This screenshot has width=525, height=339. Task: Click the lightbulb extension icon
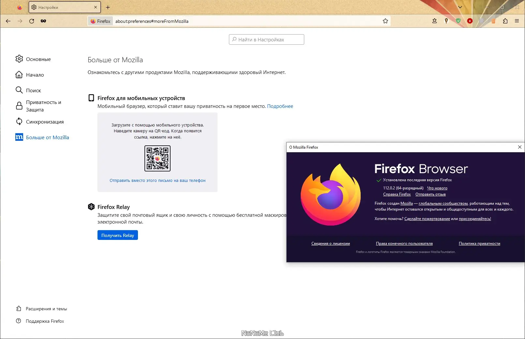click(x=446, y=21)
